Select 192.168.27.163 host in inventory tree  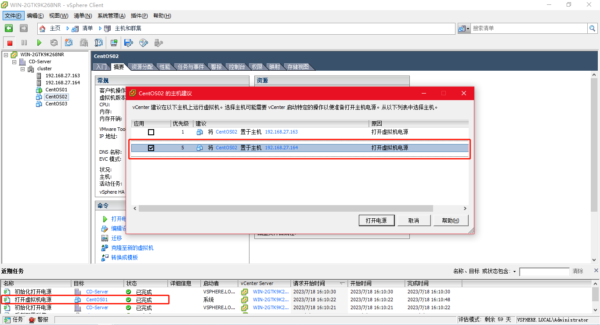click(63, 76)
